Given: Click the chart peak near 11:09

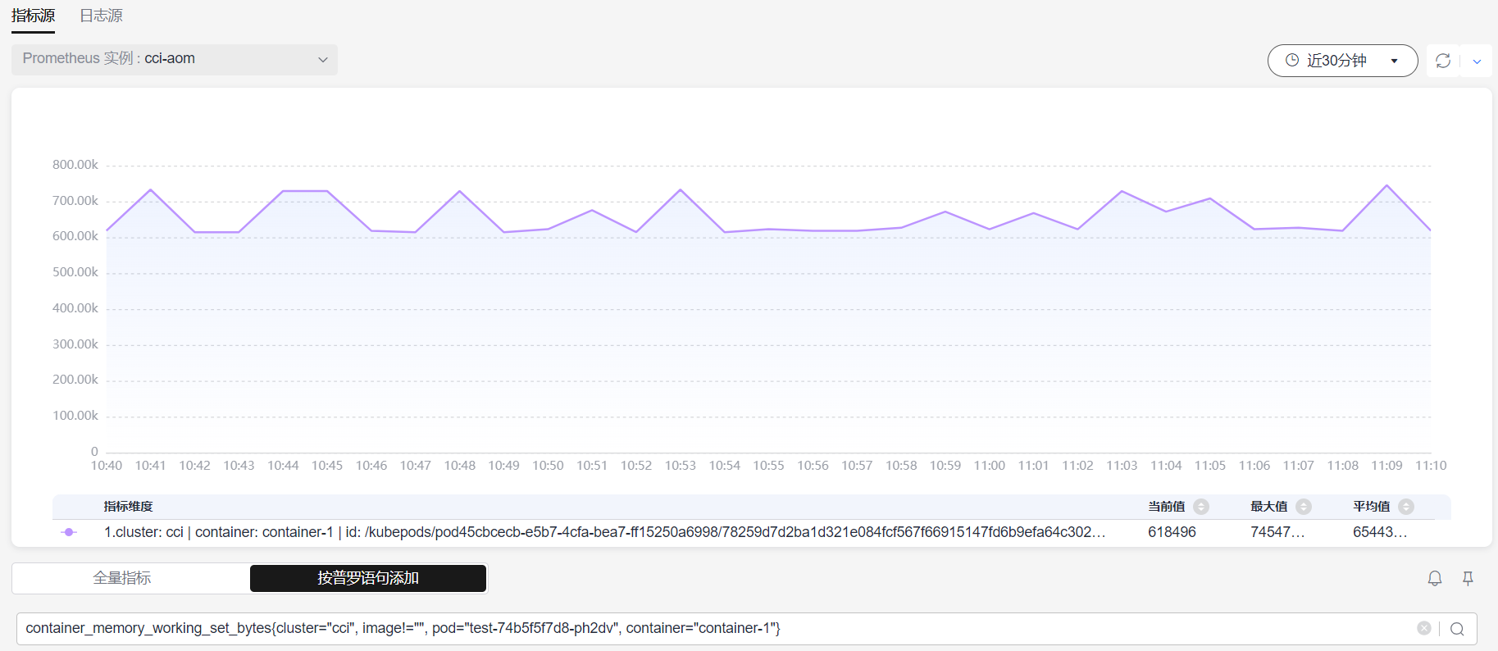Looking at the screenshot, I should (1386, 186).
